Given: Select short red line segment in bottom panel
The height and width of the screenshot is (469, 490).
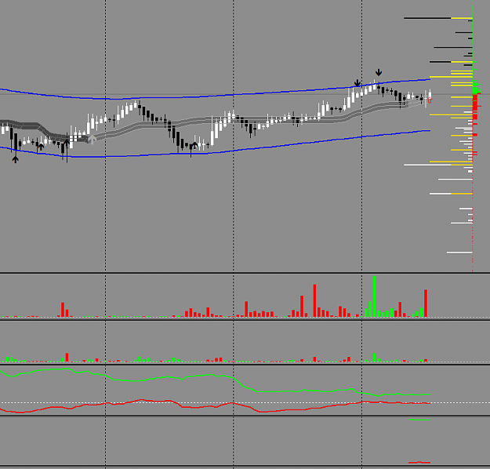Looking at the screenshot, I should (419, 462).
